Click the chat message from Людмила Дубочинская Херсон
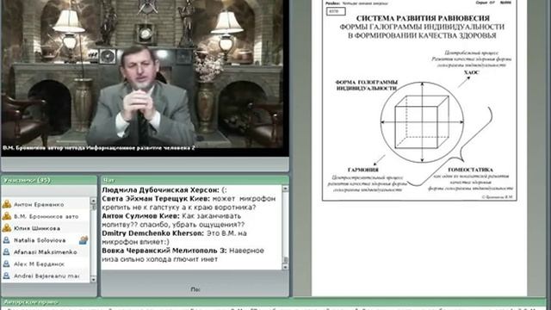Screen dimensions: 551x310 [164, 189]
